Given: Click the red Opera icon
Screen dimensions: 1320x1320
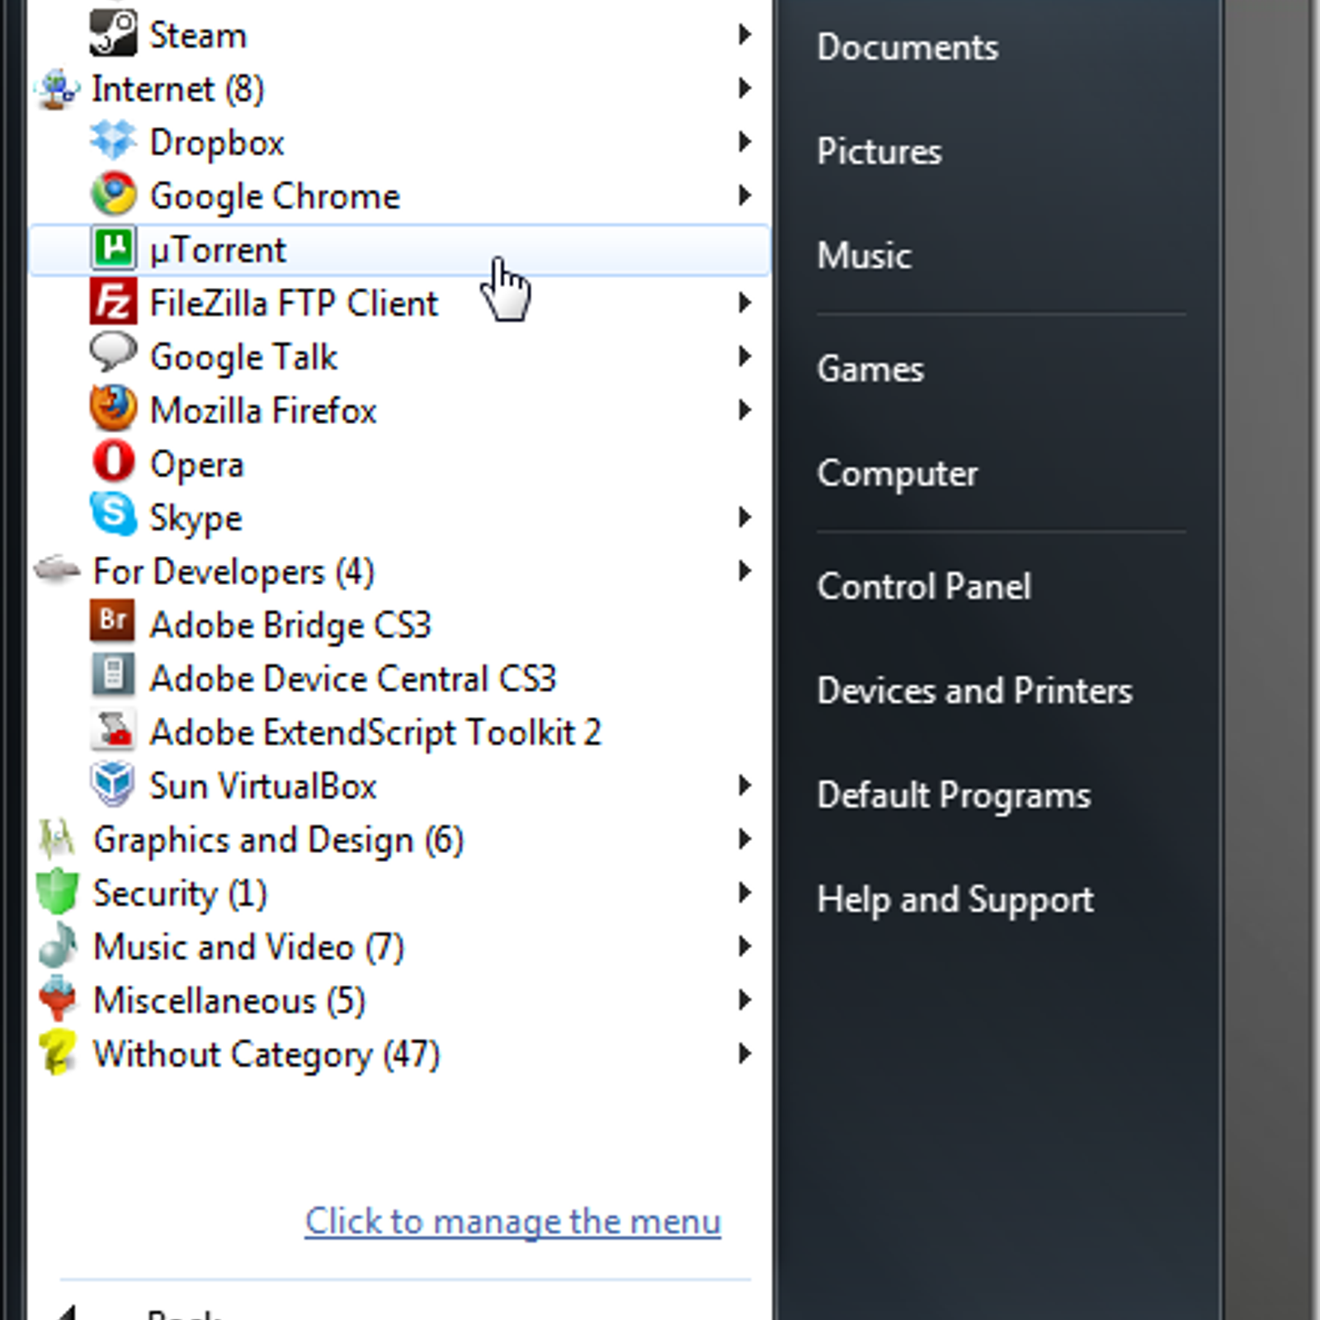Looking at the screenshot, I should 113,462.
